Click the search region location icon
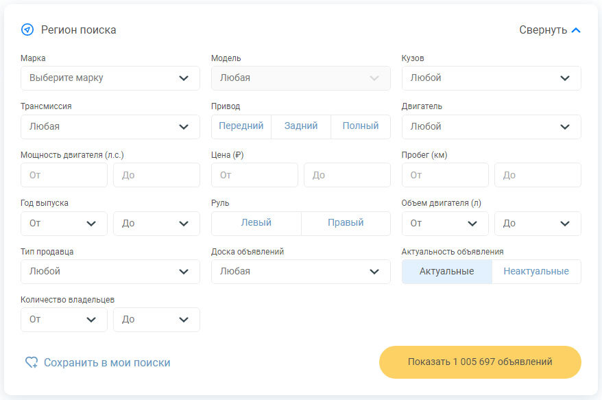 pos(27,30)
